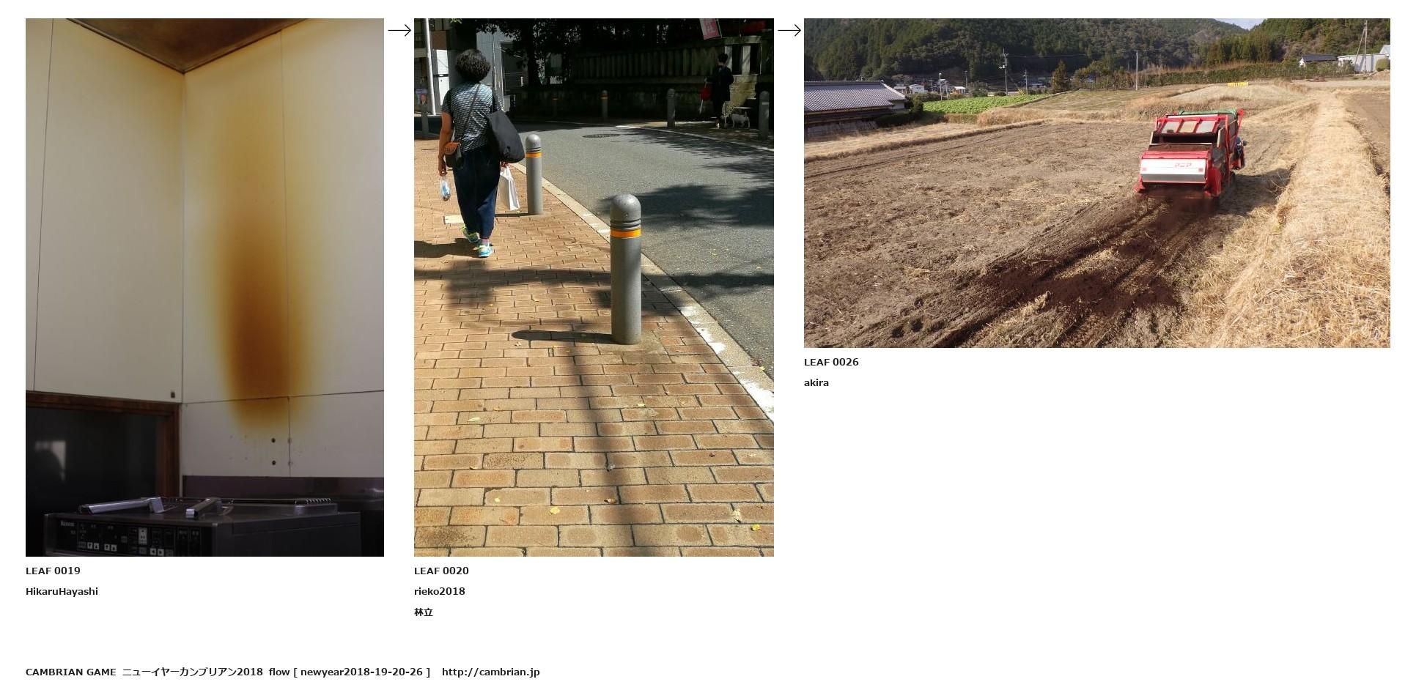Open ニューイヤーカンブリアン2018 session link

[x=192, y=672]
